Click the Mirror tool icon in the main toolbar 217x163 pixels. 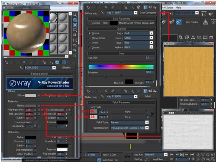tap(204, 14)
